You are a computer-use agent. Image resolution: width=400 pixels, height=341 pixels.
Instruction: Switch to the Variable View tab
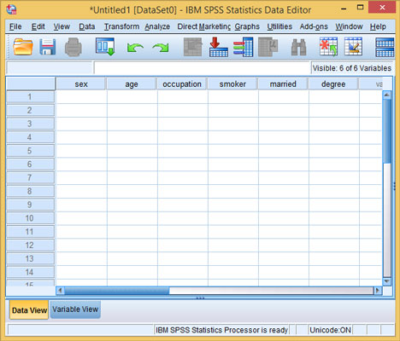tap(75, 309)
